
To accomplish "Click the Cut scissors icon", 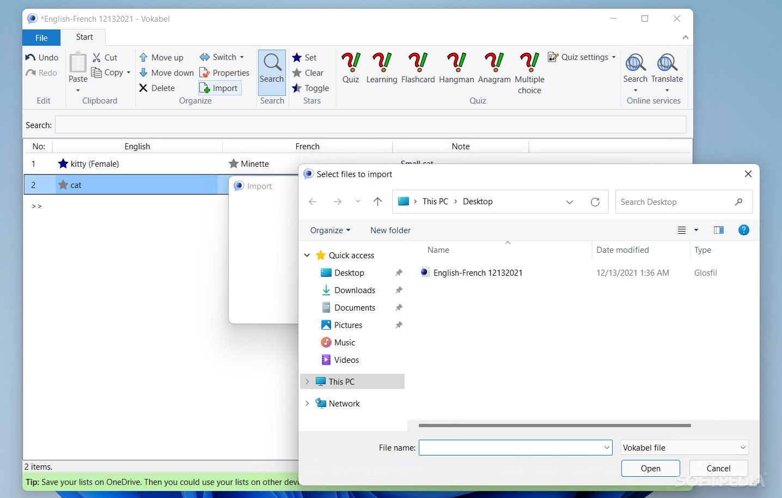I will pyautogui.click(x=96, y=57).
